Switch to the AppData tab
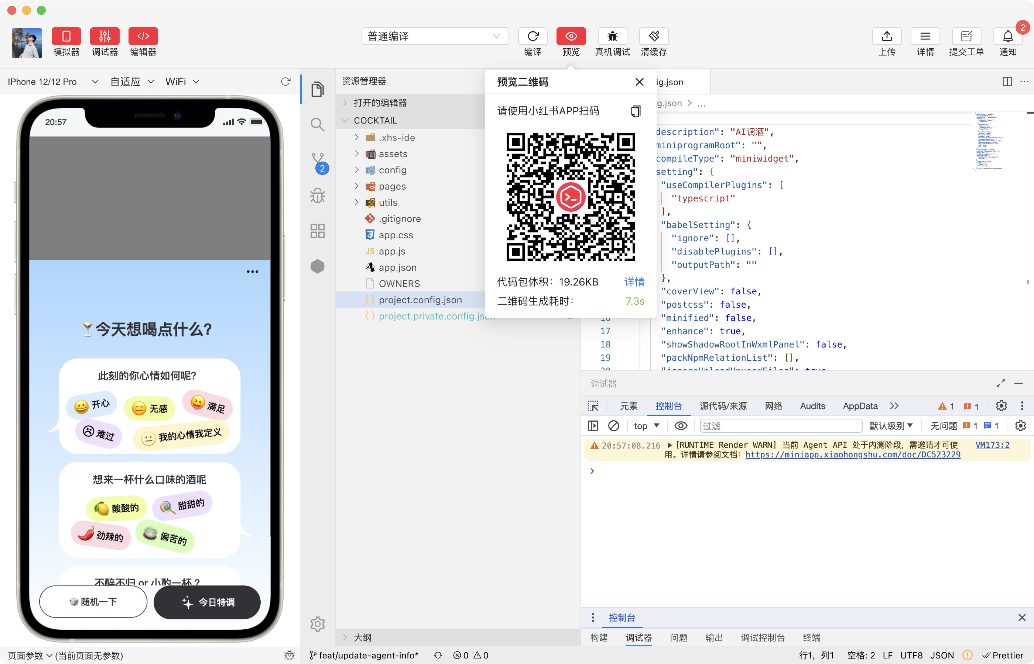1034x664 pixels. 860,406
